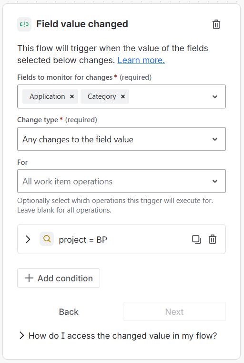Duplicate the project = BP condition
The width and height of the screenshot is (244, 363).
tap(196, 239)
